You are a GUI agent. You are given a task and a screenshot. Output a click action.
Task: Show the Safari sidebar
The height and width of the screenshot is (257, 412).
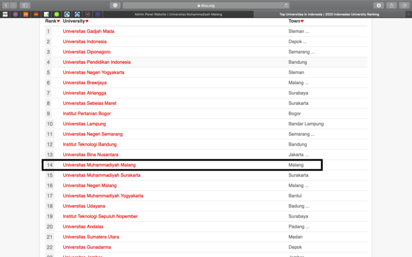(25, 5)
